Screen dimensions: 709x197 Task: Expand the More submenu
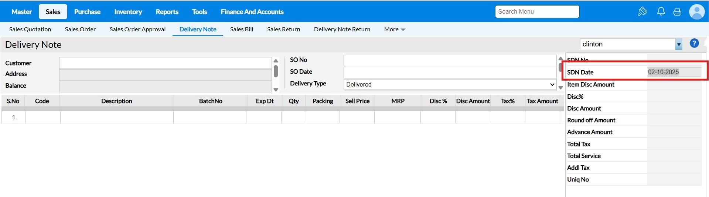[x=395, y=29]
